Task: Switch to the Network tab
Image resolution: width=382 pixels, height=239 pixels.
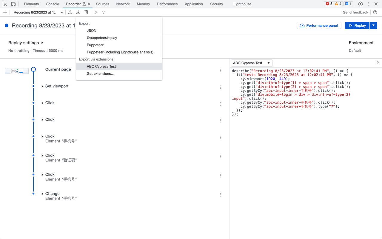Action: pos(123,4)
